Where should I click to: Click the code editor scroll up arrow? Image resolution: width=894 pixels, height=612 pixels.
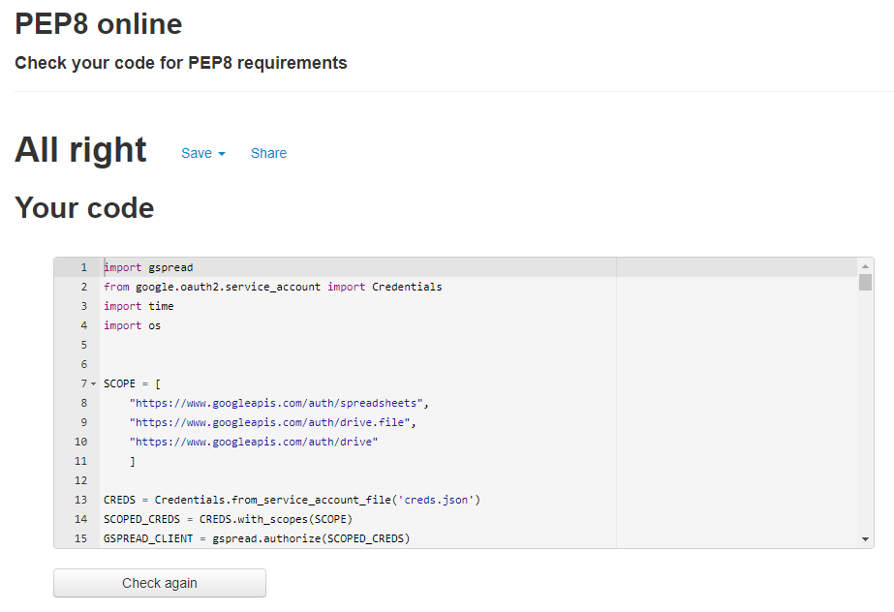click(x=865, y=266)
